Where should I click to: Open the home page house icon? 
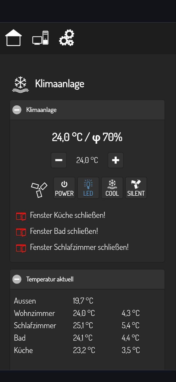pyautogui.click(x=13, y=38)
